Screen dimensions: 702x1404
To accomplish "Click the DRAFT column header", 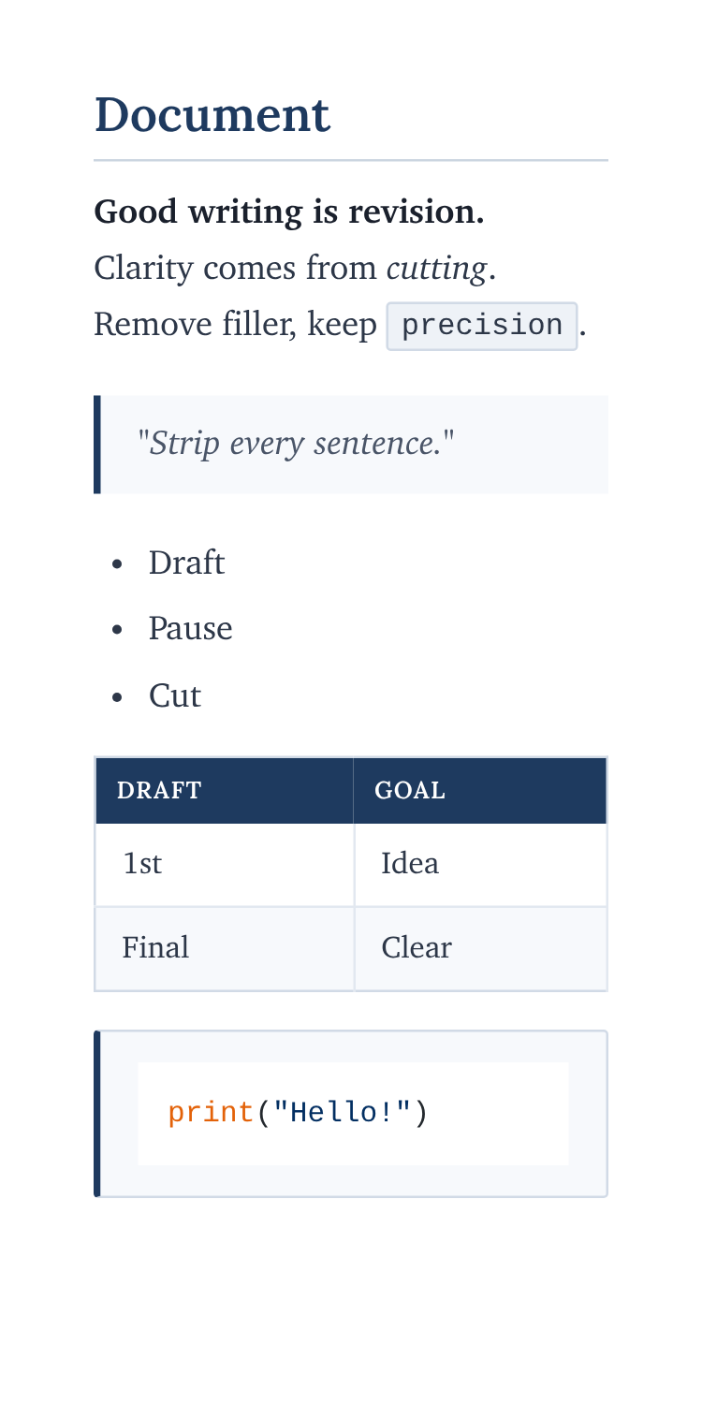I will [159, 791].
